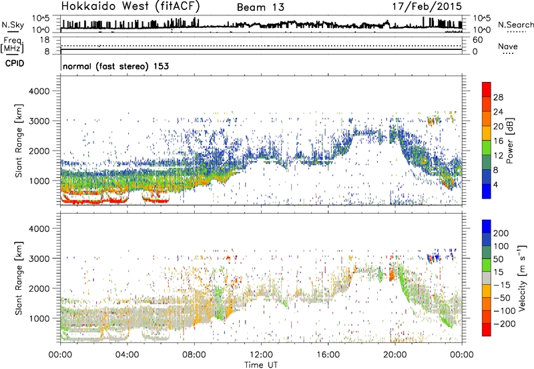Click the "50" tick on the Velocity color bar
This screenshot has width=534, height=369.
click(498, 259)
